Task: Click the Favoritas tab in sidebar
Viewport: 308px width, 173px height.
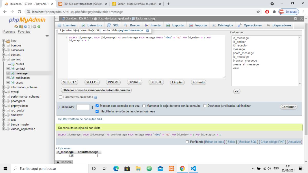Action: point(24,32)
